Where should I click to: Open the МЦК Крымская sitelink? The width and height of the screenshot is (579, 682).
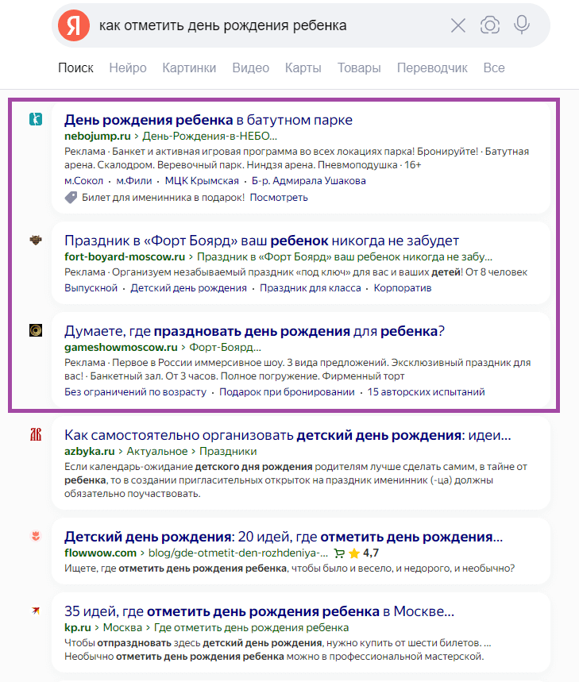click(x=202, y=181)
